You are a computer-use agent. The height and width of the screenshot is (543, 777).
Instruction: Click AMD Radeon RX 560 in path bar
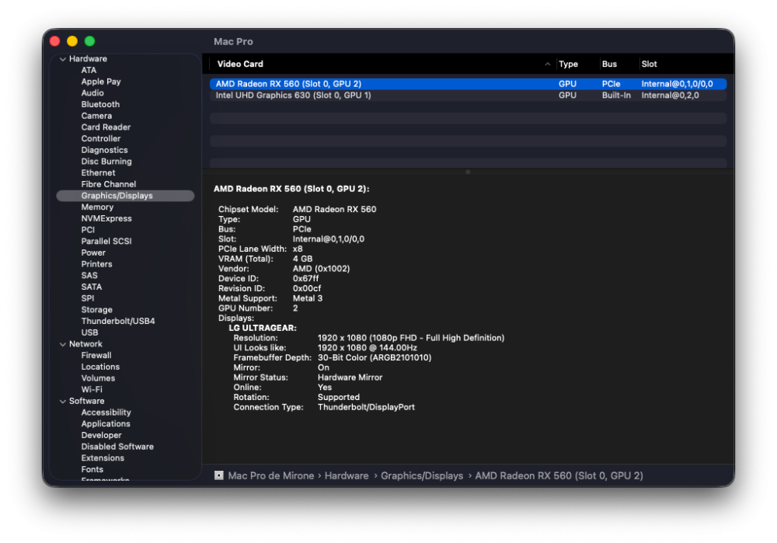click(559, 475)
